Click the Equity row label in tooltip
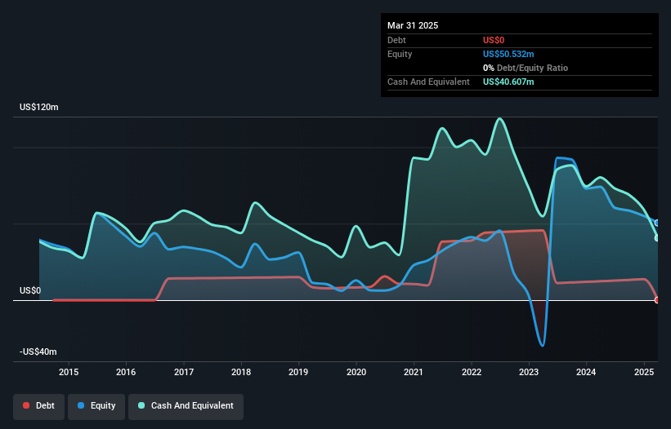Screen dimensions: 671x429 click(x=400, y=54)
